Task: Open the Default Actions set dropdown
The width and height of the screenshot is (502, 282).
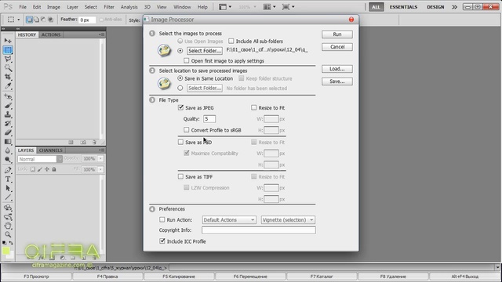Action: coord(229,220)
